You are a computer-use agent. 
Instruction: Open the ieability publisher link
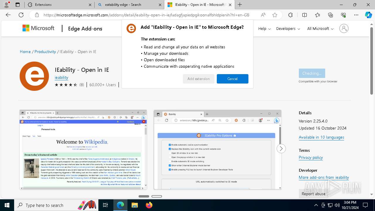[x=62, y=77]
